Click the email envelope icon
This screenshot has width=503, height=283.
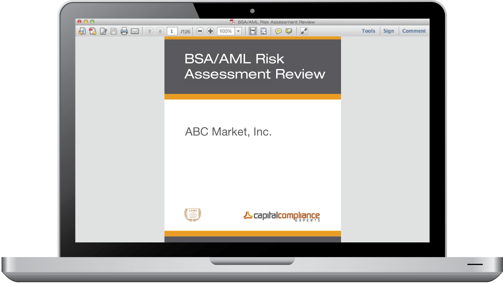click(135, 31)
